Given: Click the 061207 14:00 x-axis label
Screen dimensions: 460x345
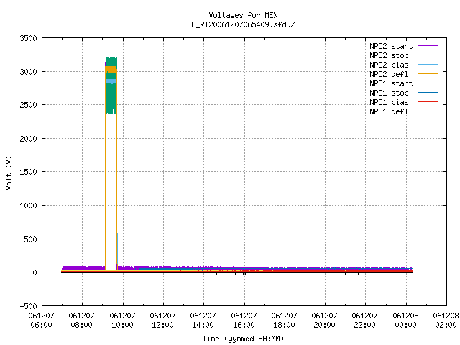Looking at the screenshot, I should coord(203,321).
